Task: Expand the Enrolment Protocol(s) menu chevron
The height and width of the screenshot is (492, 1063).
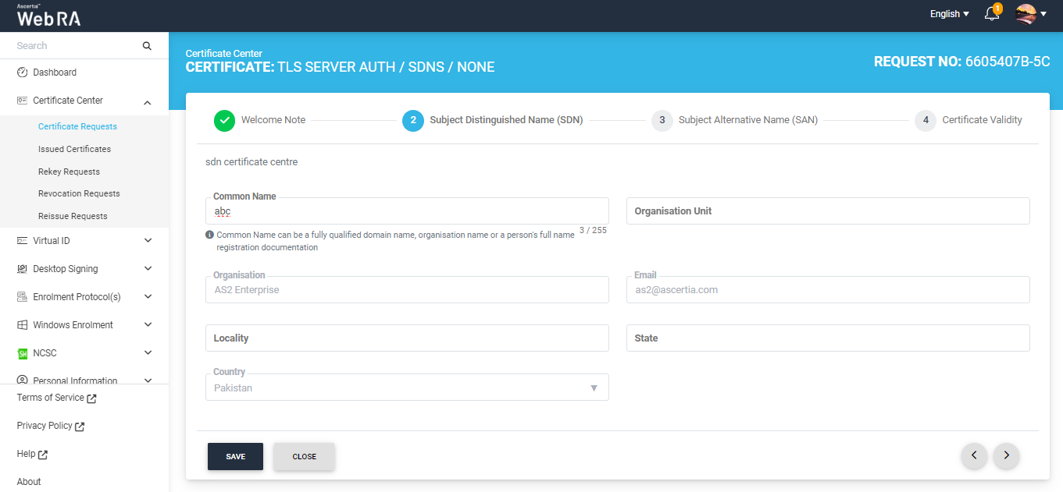Action: click(148, 297)
